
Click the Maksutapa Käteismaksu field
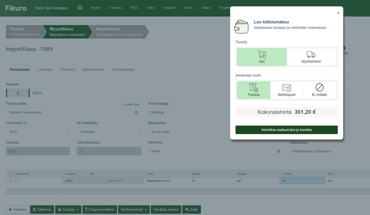(x=330, y=151)
